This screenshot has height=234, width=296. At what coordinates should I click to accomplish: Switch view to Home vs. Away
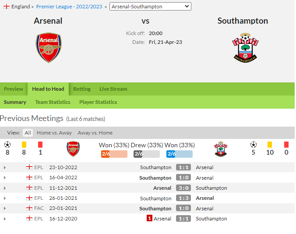pyautogui.click(x=54, y=133)
